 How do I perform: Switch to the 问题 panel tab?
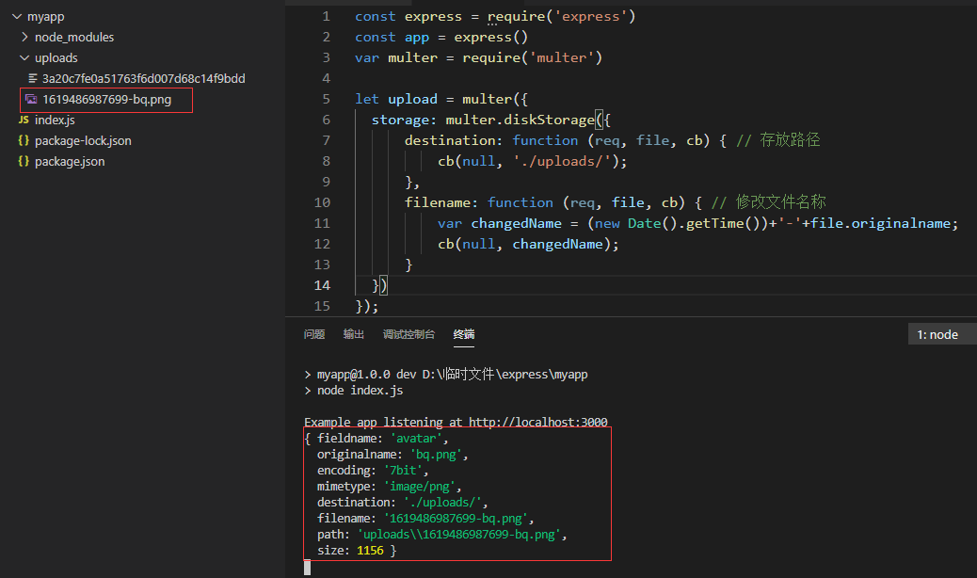(x=314, y=334)
